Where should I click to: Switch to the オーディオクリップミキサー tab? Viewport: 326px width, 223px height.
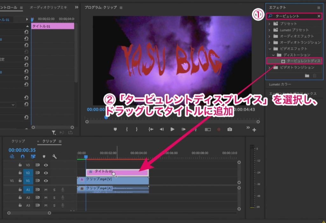[x=48, y=8]
